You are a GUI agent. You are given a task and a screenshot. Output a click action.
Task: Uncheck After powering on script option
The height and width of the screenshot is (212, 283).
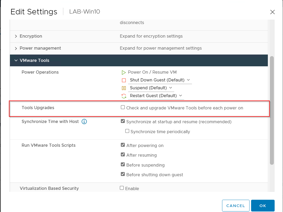[123, 145]
